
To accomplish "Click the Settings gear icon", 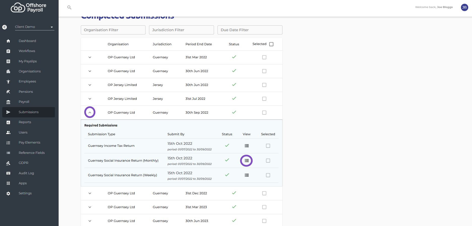I will (x=8, y=193).
